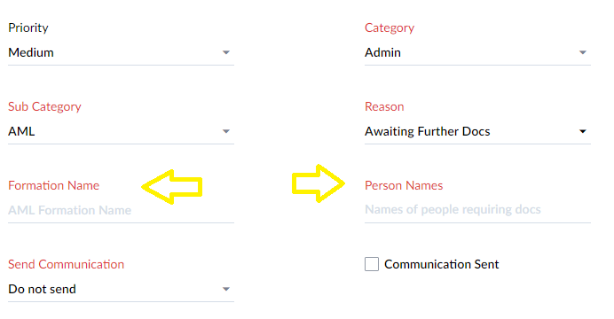
Task: Open the Priority dropdown arrow
Action: pyautogui.click(x=226, y=52)
